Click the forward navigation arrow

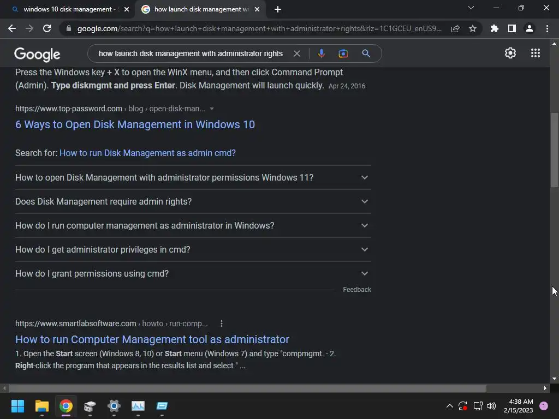tap(29, 28)
